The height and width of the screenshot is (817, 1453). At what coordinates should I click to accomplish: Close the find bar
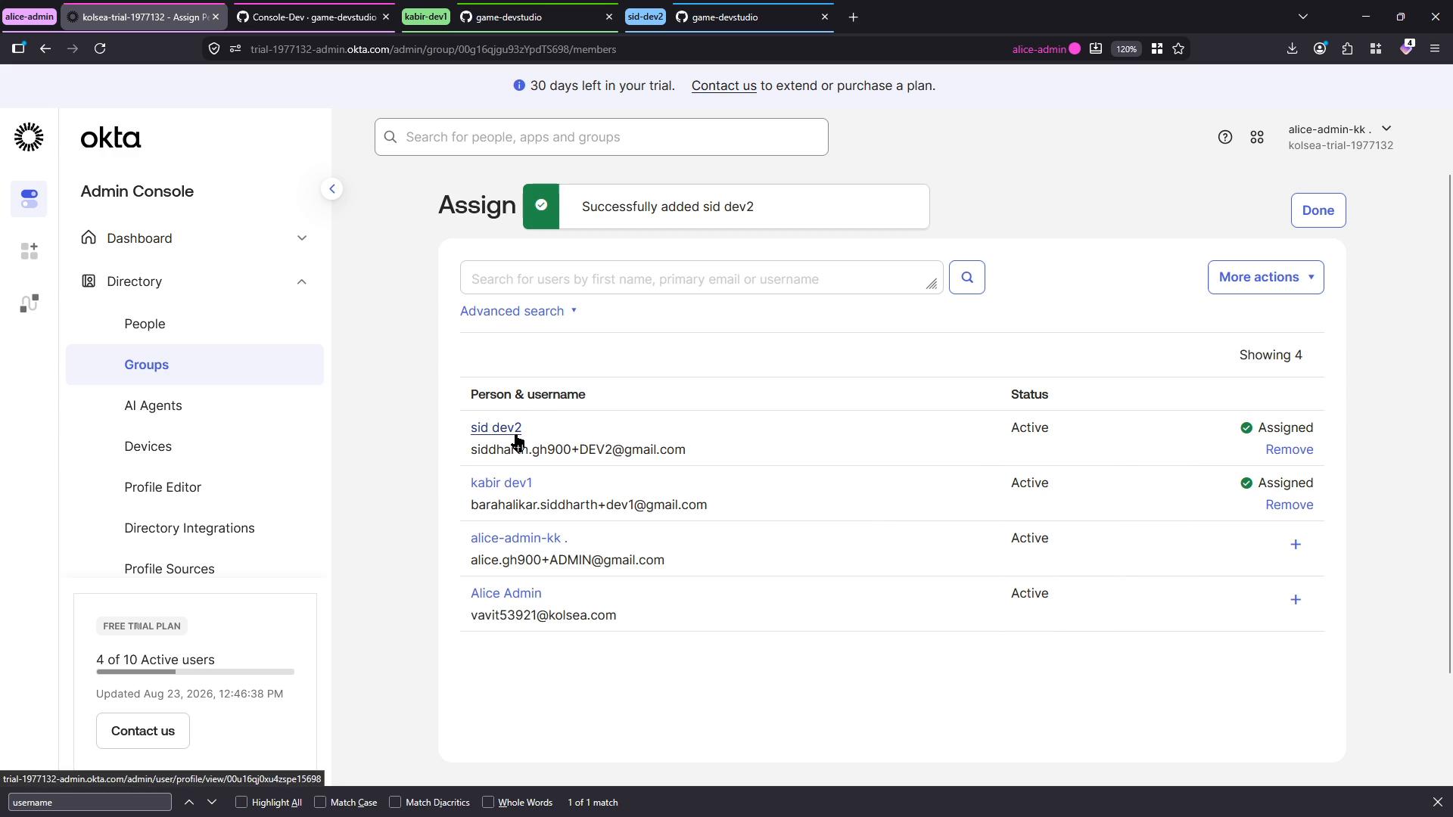[x=1437, y=802]
